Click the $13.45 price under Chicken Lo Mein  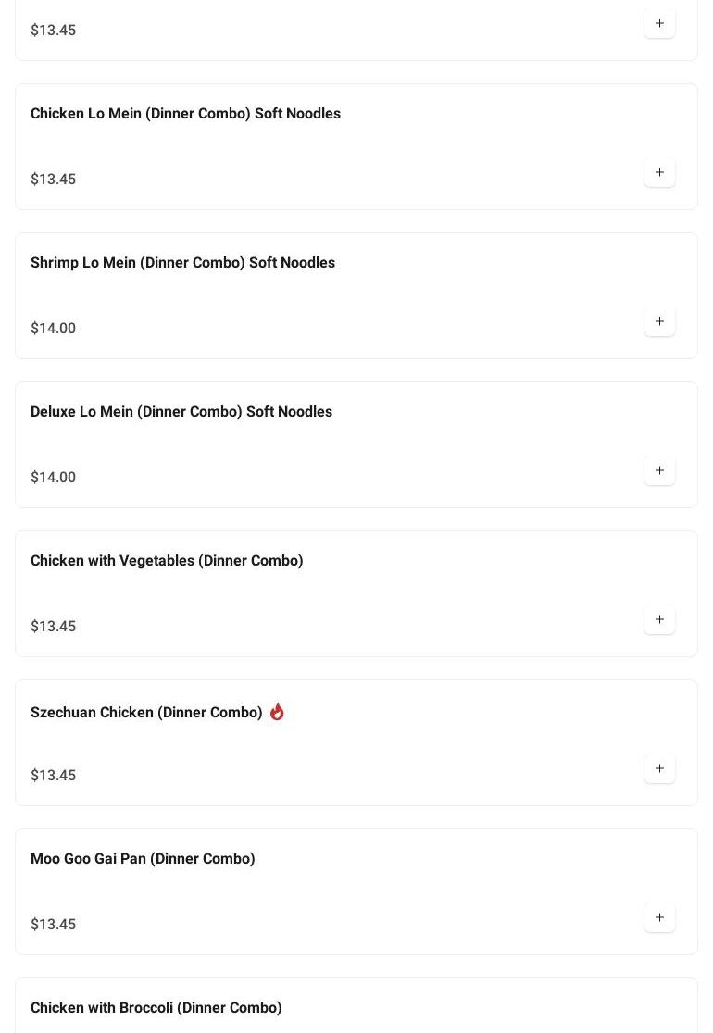click(54, 180)
